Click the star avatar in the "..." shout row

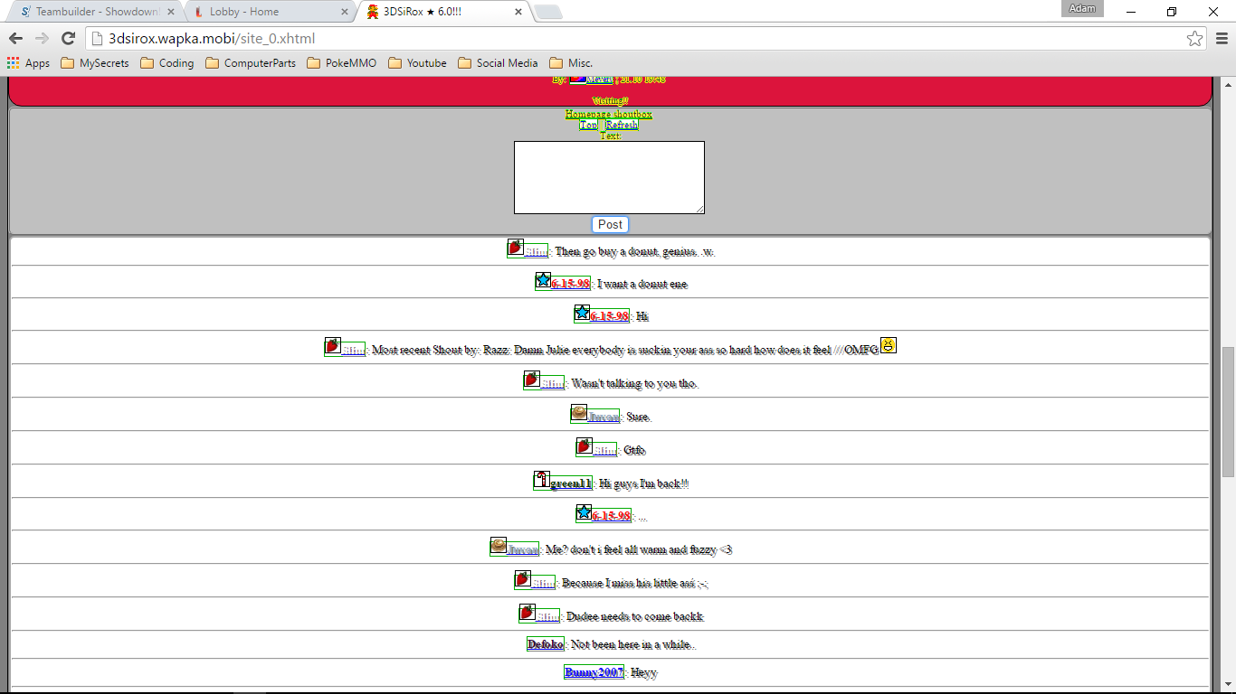(x=585, y=512)
